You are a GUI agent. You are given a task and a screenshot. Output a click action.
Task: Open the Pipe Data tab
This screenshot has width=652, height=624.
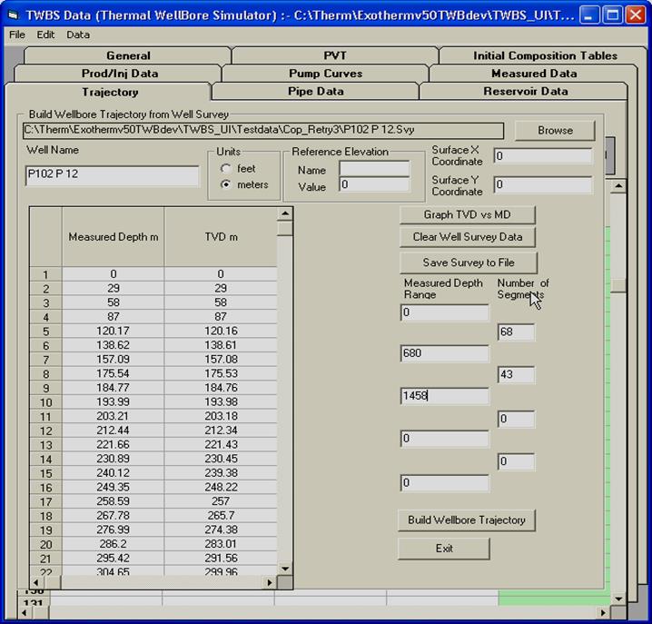coord(316,92)
